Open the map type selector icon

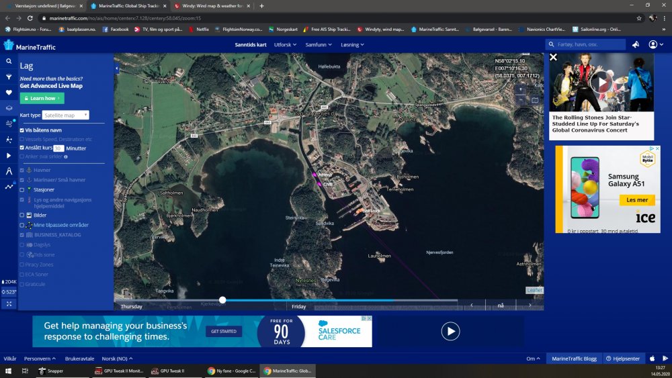click(535, 100)
